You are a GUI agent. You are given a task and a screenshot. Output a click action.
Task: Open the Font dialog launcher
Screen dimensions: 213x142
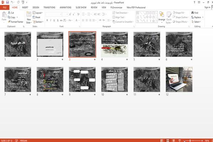tap(80, 27)
